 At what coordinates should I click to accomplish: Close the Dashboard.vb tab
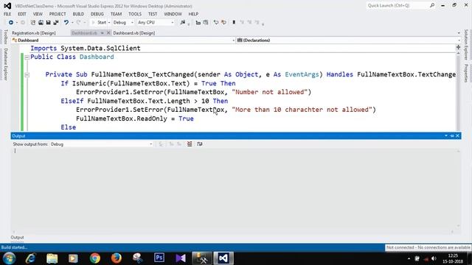(x=108, y=33)
